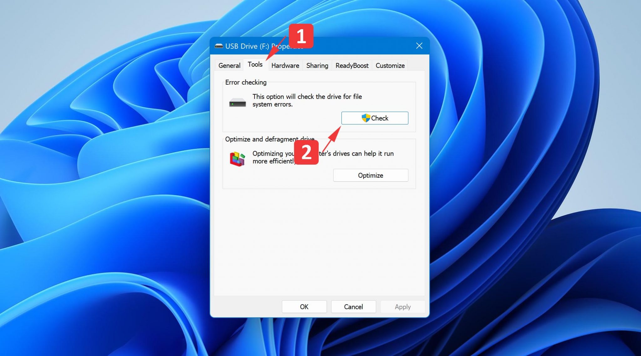Open the Sharing tab

pos(317,65)
